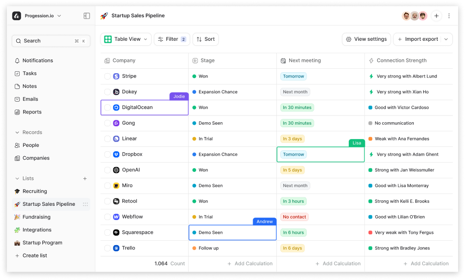The image size is (465, 280).
Task: Click the Webflow logo icon
Action: click(116, 217)
